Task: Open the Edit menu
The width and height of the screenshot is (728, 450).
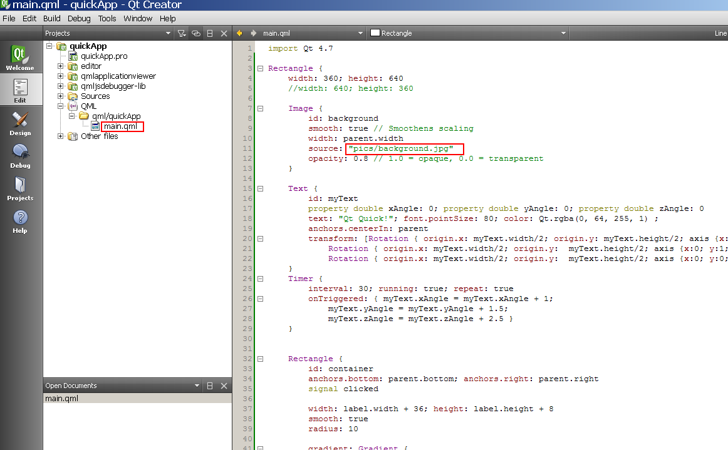Action: pos(29,19)
